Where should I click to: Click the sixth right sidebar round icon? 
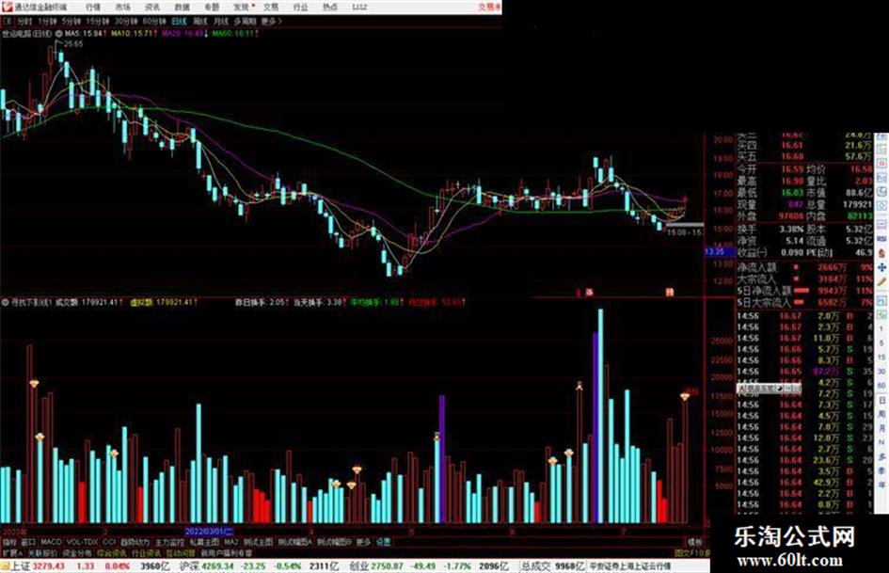pyautogui.click(x=881, y=206)
